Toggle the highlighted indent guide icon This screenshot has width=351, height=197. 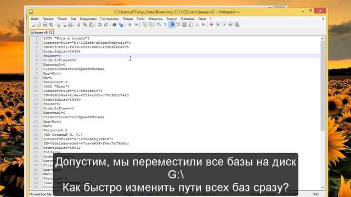pos(172,25)
